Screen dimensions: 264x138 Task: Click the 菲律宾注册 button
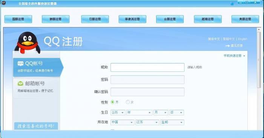point(132,19)
